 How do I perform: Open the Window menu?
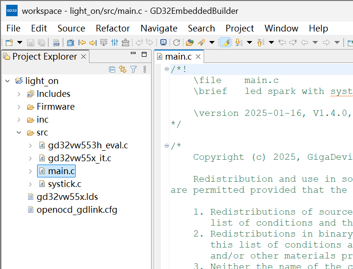[x=282, y=29]
